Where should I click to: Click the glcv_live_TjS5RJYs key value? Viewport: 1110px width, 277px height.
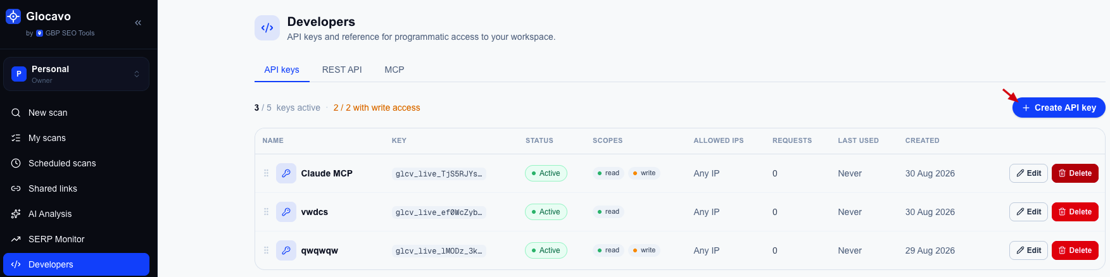pos(439,174)
